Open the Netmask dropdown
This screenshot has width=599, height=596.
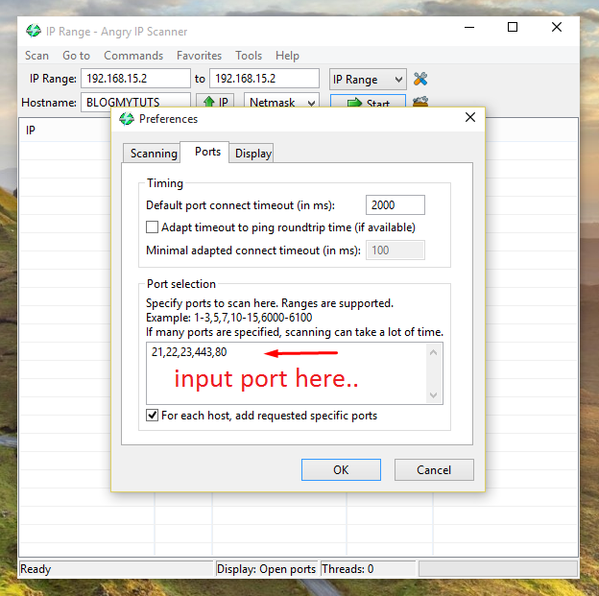click(x=281, y=102)
